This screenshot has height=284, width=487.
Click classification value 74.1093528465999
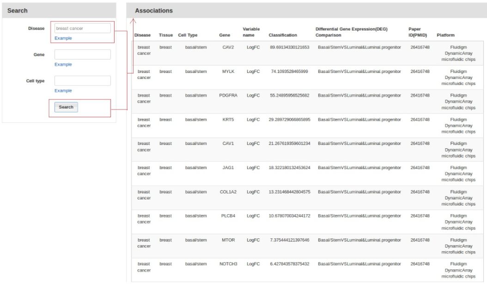tap(289, 72)
